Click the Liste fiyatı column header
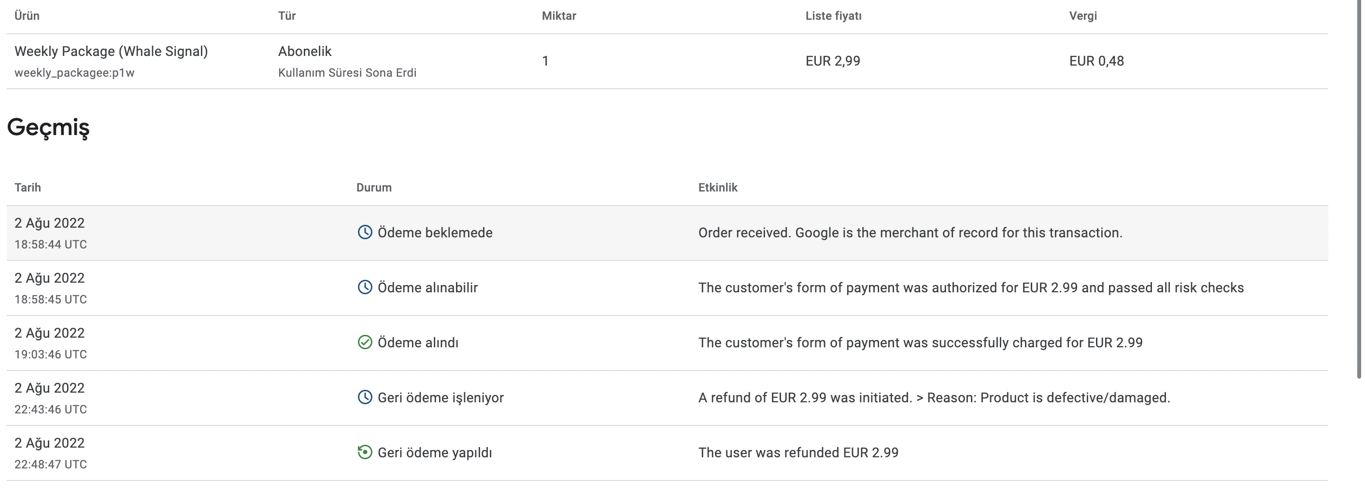Viewport: 1365px width, 493px height. 834,16
